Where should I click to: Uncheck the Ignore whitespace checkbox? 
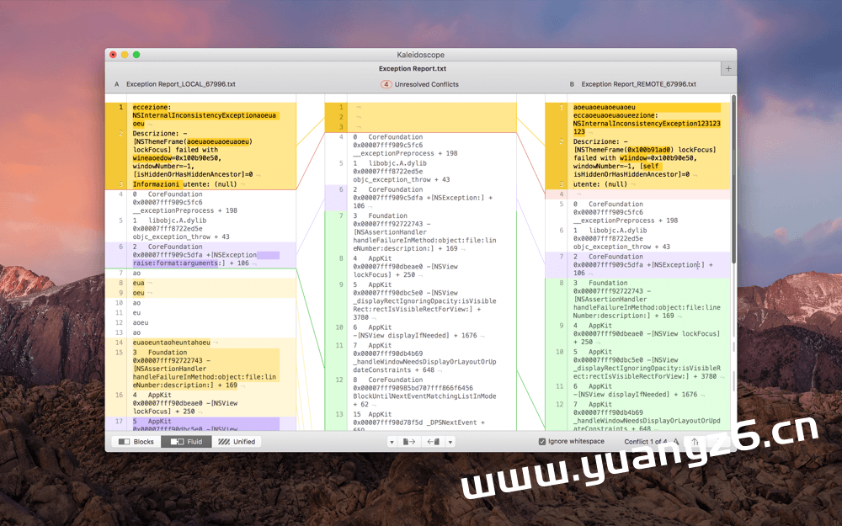pos(541,441)
